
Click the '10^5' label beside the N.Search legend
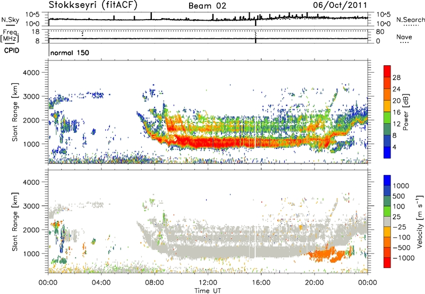pyautogui.click(x=384, y=15)
